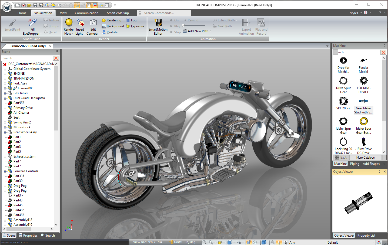Expand the Gas Tanks tree node
This screenshot has width=388, height=245.
click(5, 93)
